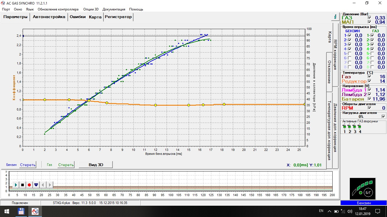
Task: Step recorder backward with left arrow
Action: pos(43,185)
